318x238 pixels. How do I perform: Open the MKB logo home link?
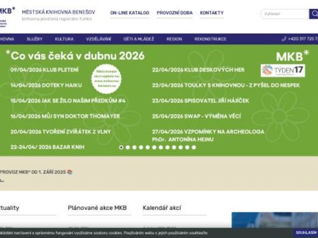(x=7, y=17)
